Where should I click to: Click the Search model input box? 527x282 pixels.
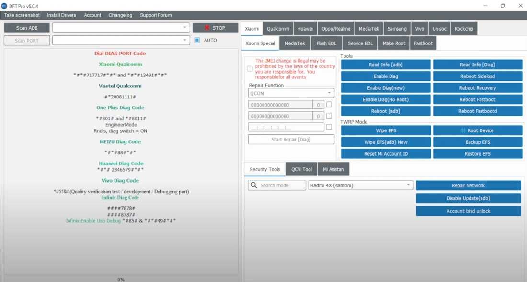[x=277, y=185]
